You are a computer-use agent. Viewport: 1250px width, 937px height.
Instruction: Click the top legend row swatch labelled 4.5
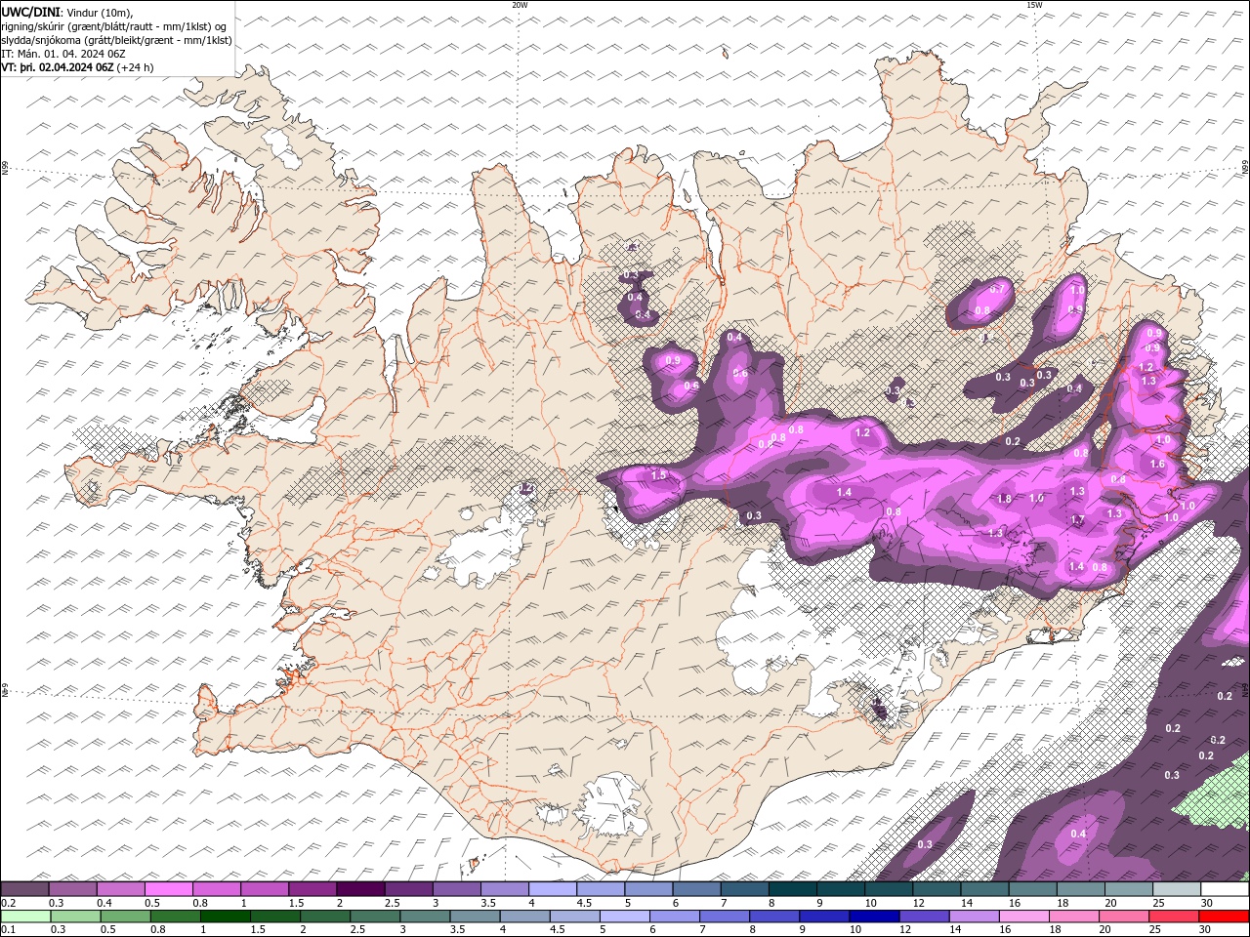pos(601,889)
